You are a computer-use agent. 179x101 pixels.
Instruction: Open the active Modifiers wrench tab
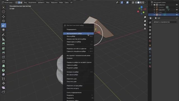pyautogui.click(x=150, y=49)
